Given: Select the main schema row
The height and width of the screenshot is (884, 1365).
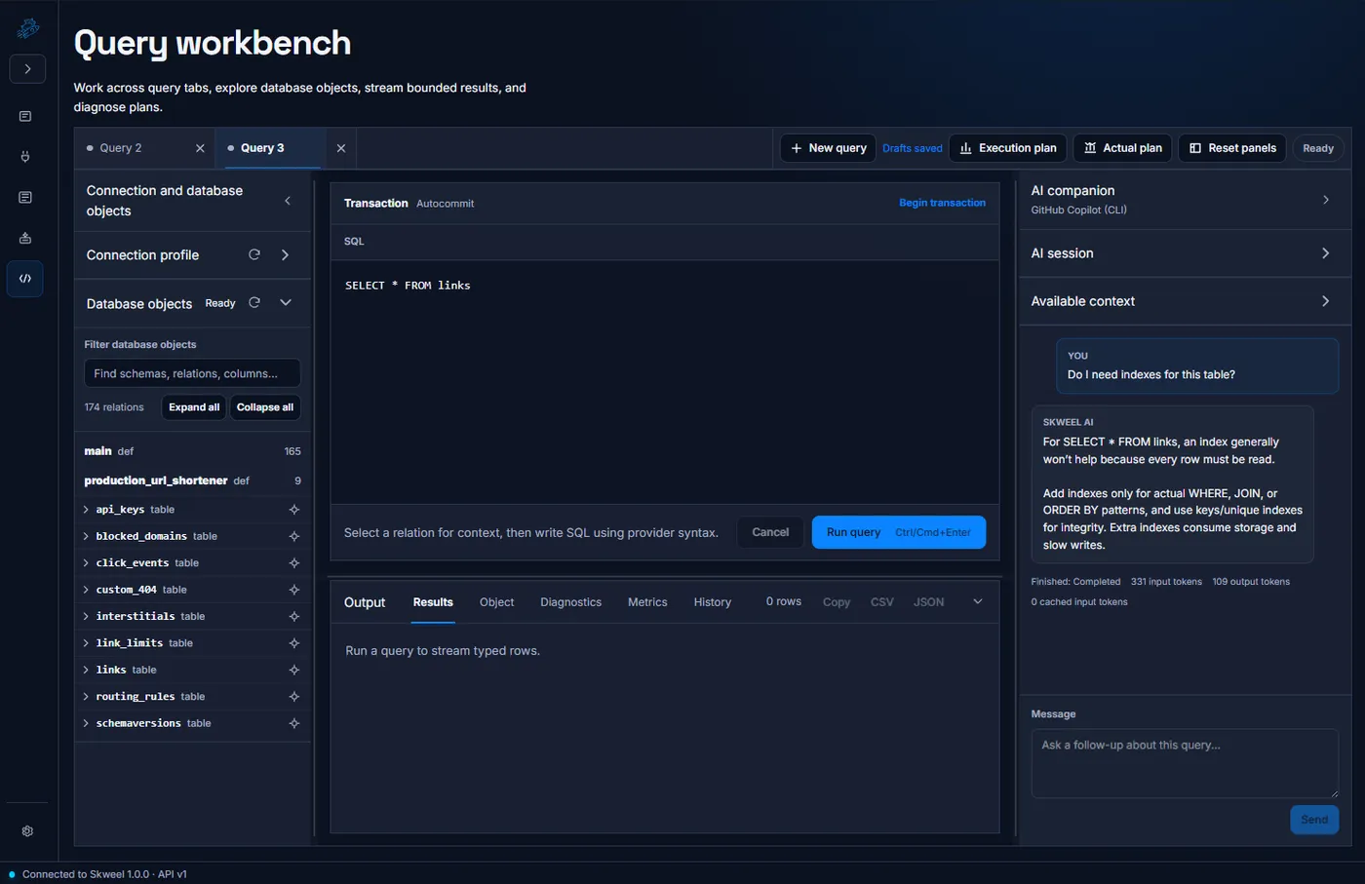Looking at the screenshot, I should click(x=192, y=451).
